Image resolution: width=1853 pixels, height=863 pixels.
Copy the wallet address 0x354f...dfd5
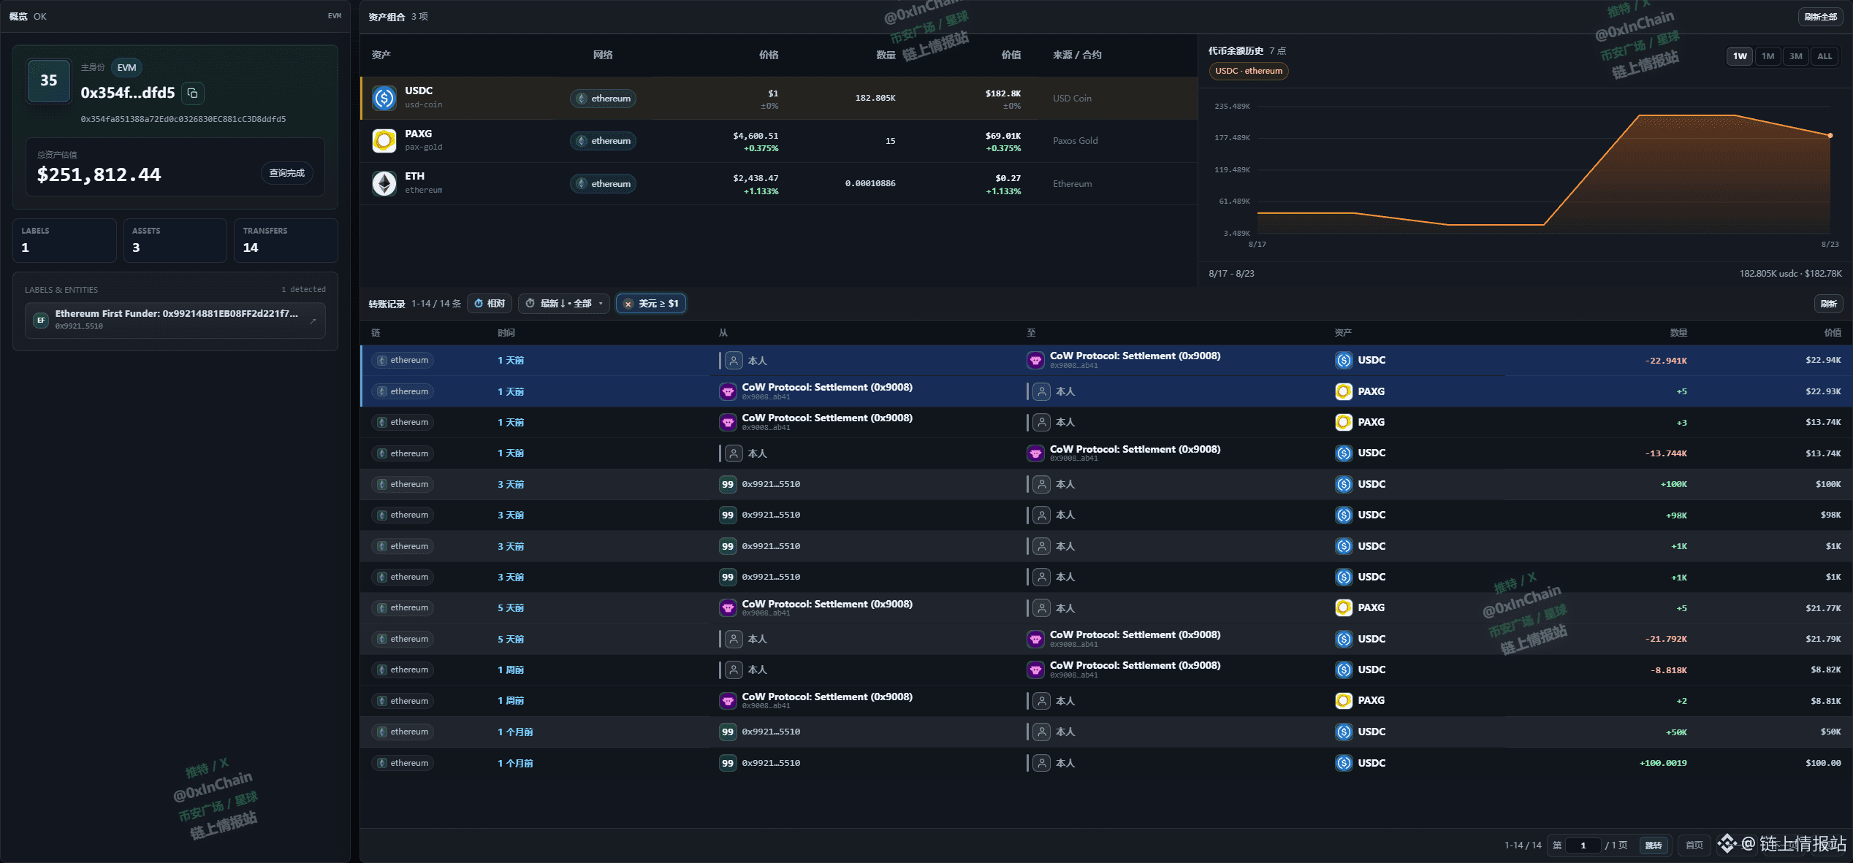click(x=193, y=93)
